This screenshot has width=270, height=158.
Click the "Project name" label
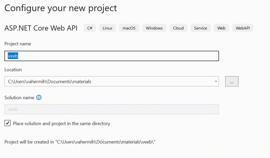pos(18,44)
